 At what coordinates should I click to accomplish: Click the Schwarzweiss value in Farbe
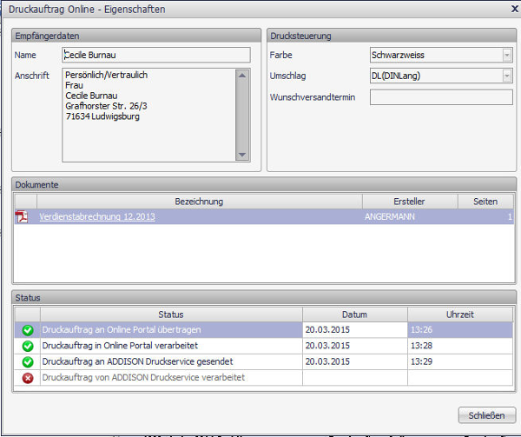coord(398,55)
